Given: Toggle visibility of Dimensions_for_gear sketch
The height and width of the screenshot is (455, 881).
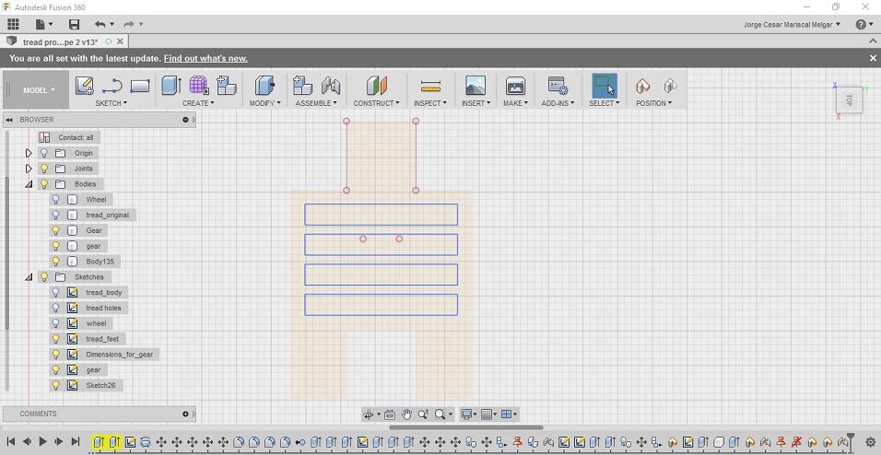Looking at the screenshot, I should 55,355.
